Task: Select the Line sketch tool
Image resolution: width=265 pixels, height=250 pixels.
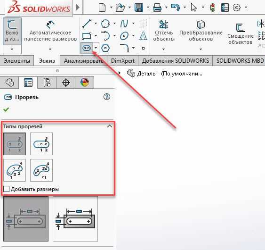Action: click(x=87, y=24)
